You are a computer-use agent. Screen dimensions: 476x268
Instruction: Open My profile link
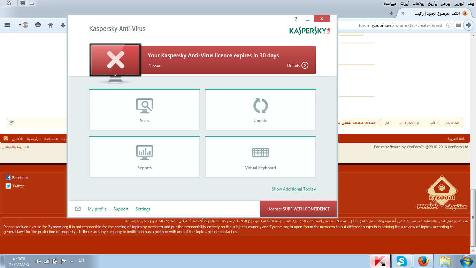pyautogui.click(x=97, y=209)
